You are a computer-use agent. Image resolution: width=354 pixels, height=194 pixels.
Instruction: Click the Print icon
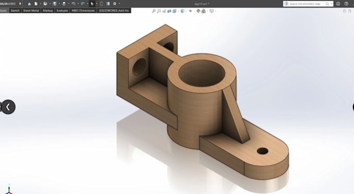point(64,4)
